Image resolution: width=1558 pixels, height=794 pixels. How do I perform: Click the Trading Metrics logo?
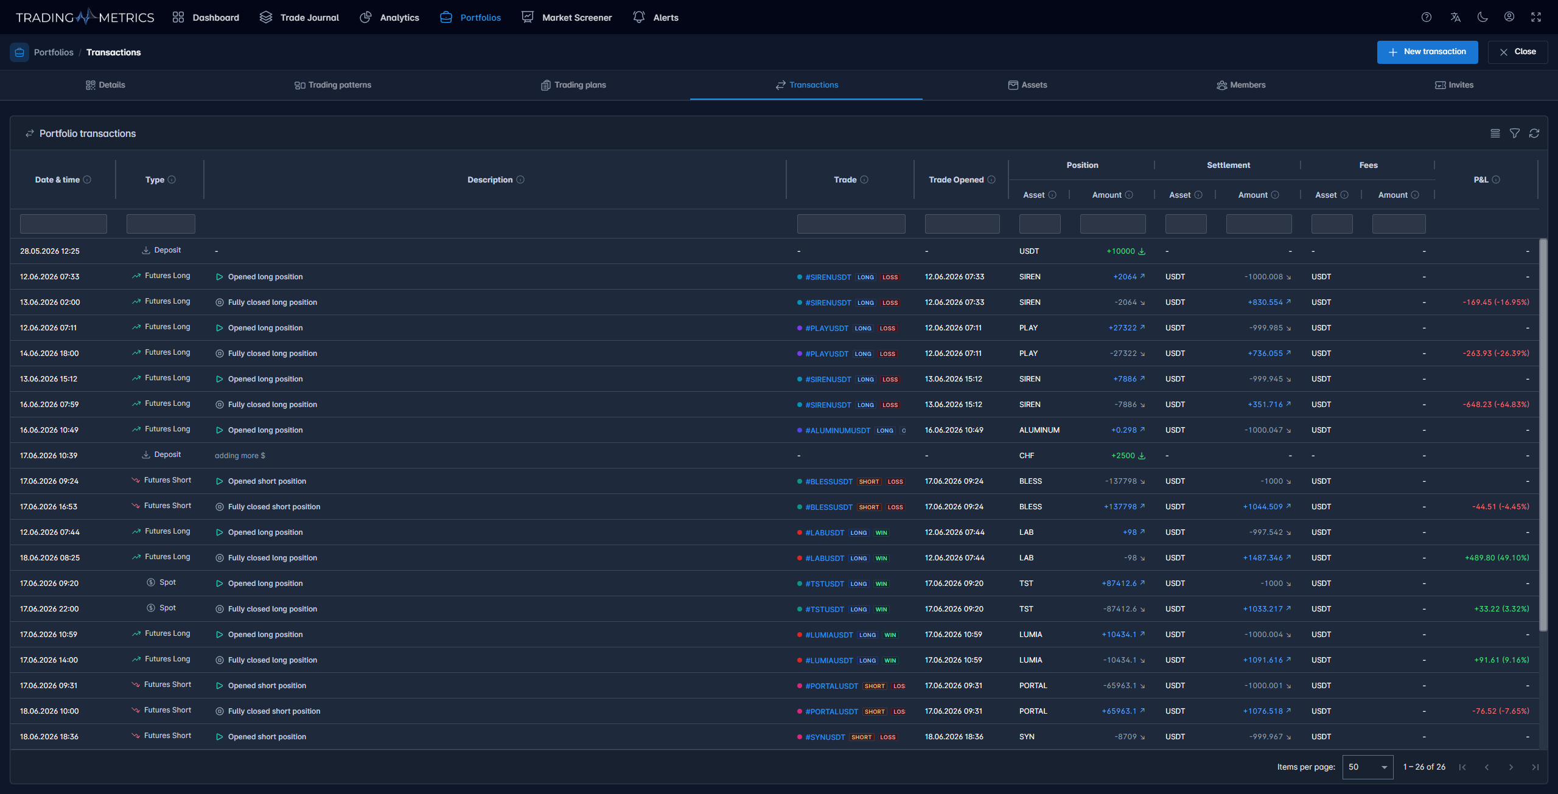[x=85, y=17]
